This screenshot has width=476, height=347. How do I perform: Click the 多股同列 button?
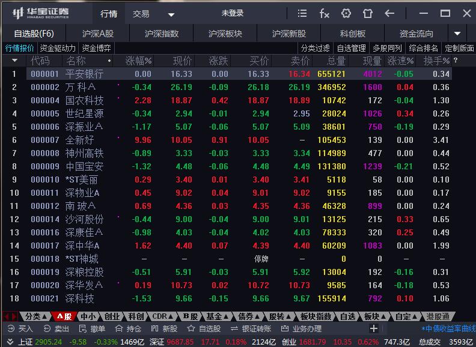point(387,48)
